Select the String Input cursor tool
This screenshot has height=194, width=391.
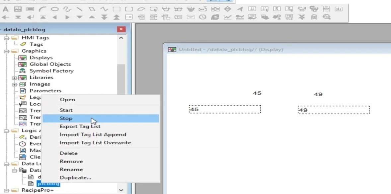click(289, 9)
